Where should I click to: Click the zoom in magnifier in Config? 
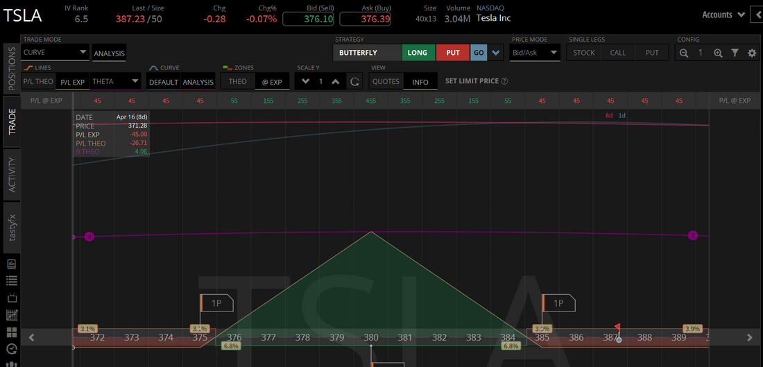(x=718, y=53)
